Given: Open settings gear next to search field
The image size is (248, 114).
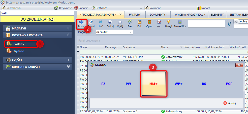Looking at the screenshot, I should 229,24.
